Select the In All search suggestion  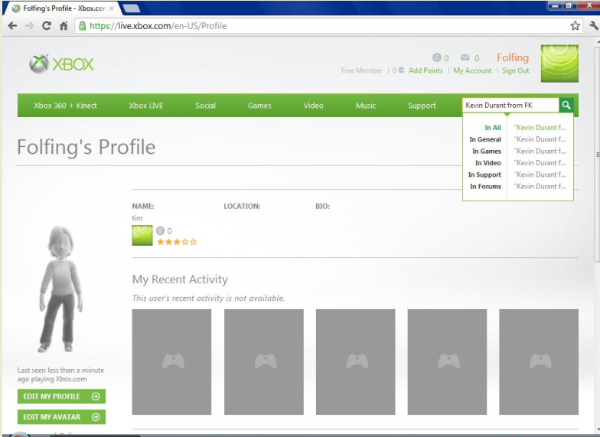pyautogui.click(x=517, y=128)
